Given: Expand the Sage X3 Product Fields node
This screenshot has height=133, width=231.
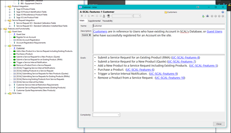Looking at the screenshot, I should [9, 9].
